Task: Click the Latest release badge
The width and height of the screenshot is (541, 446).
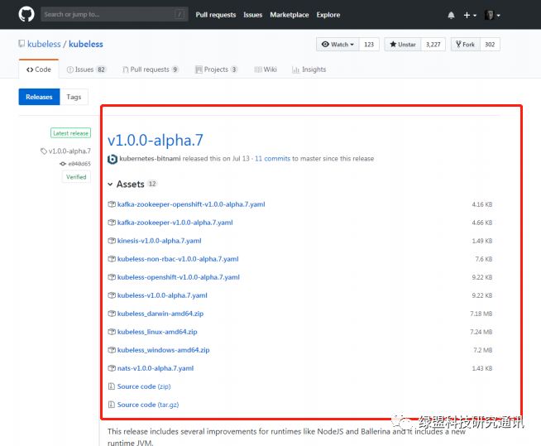Action: pos(71,133)
